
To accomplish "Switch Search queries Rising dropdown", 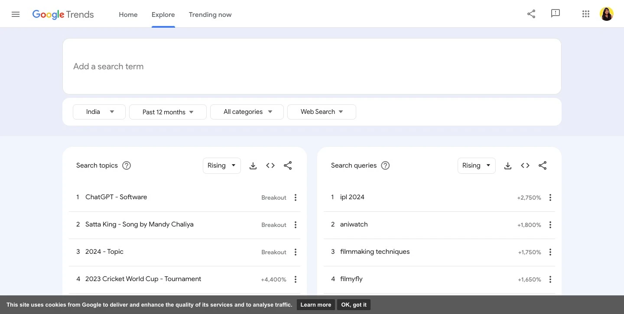I will [x=476, y=165].
